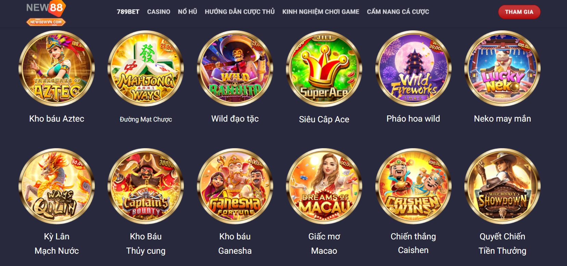567x266 pixels.
Task: Click the NEW88 site logo
Action: (x=46, y=13)
